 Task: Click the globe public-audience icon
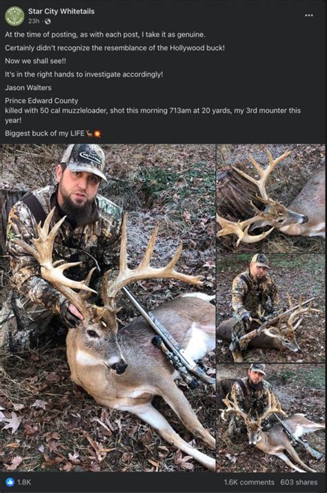48,21
